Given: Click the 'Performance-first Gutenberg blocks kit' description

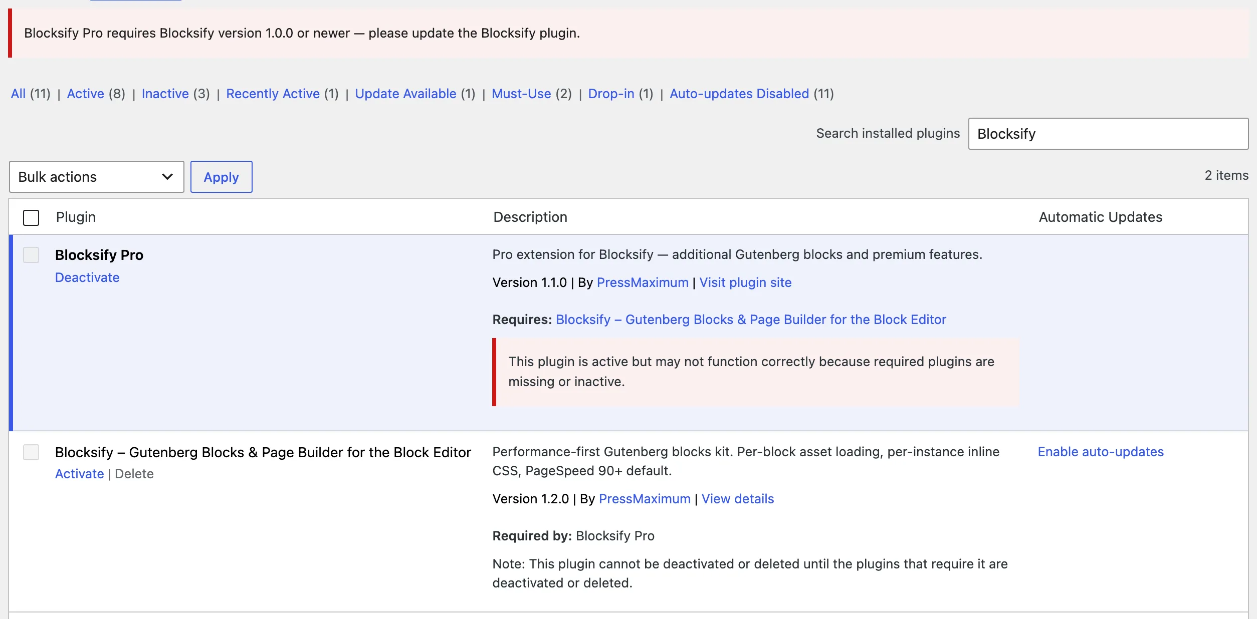Looking at the screenshot, I should (x=746, y=461).
